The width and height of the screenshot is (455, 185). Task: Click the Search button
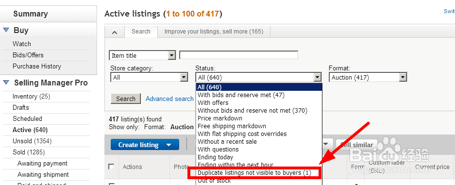[126, 99]
